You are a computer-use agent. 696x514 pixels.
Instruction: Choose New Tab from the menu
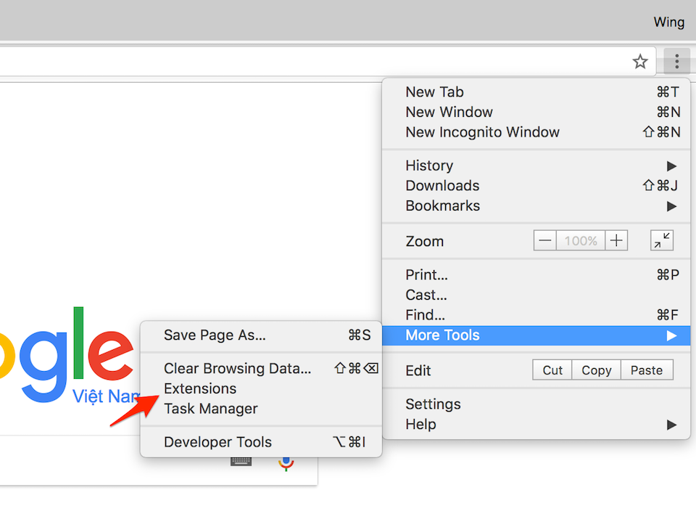pyautogui.click(x=536, y=92)
